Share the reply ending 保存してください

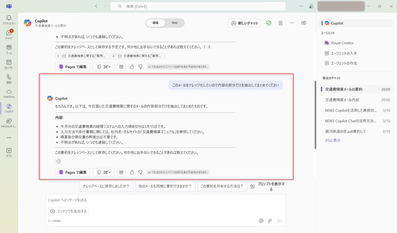click(121, 172)
